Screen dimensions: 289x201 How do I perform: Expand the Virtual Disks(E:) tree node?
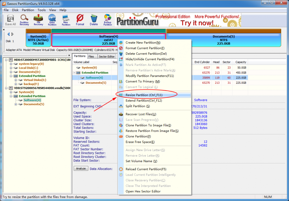point(16,80)
